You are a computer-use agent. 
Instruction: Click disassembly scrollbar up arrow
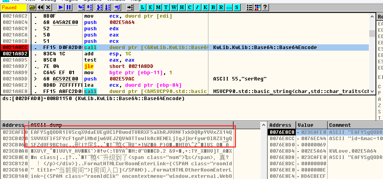click(x=372, y=16)
